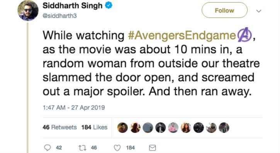Click the 42 replies count
The width and height of the screenshot is (280, 153).
[x=59, y=148]
